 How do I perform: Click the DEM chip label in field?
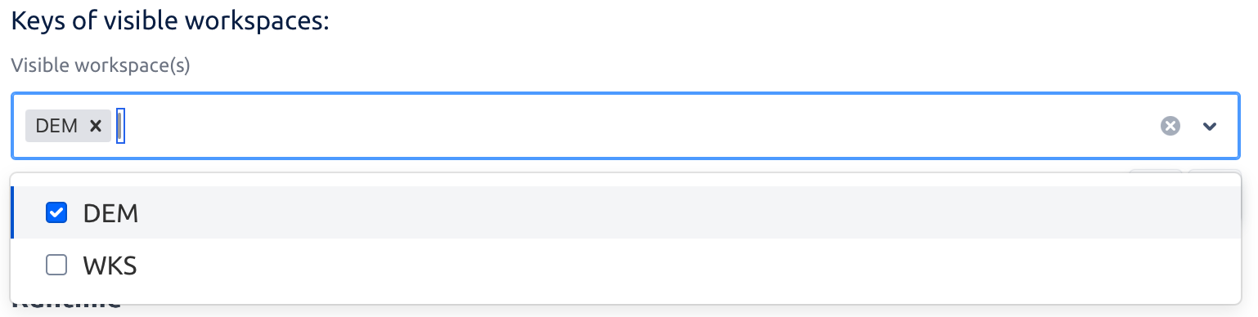pyautogui.click(x=56, y=126)
